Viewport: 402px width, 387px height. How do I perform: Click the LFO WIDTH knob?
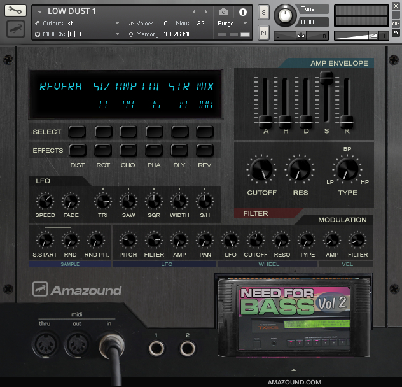point(179,201)
